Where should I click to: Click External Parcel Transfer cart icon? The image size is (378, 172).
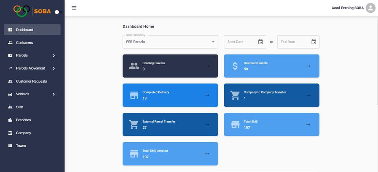click(134, 125)
